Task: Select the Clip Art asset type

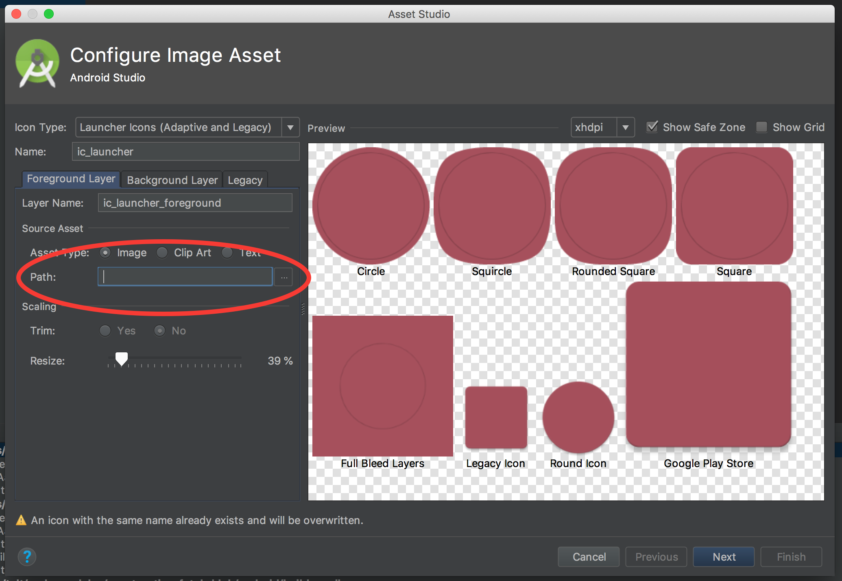Action: (162, 253)
